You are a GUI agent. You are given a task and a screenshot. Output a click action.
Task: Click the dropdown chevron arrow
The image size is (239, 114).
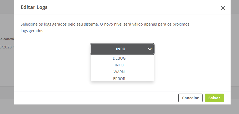[x=149, y=49]
